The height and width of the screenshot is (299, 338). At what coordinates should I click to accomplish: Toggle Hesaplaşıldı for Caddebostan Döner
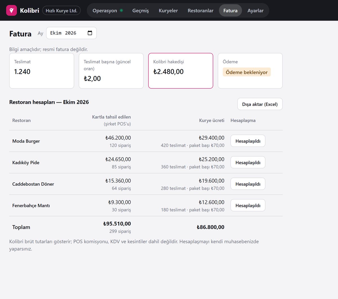[248, 184]
